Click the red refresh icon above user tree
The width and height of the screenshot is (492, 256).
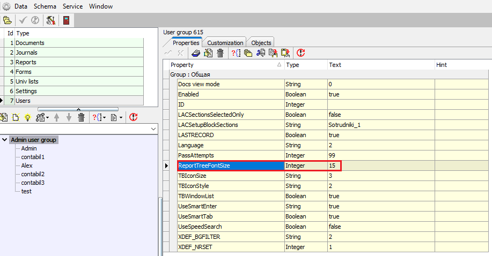pos(134,117)
